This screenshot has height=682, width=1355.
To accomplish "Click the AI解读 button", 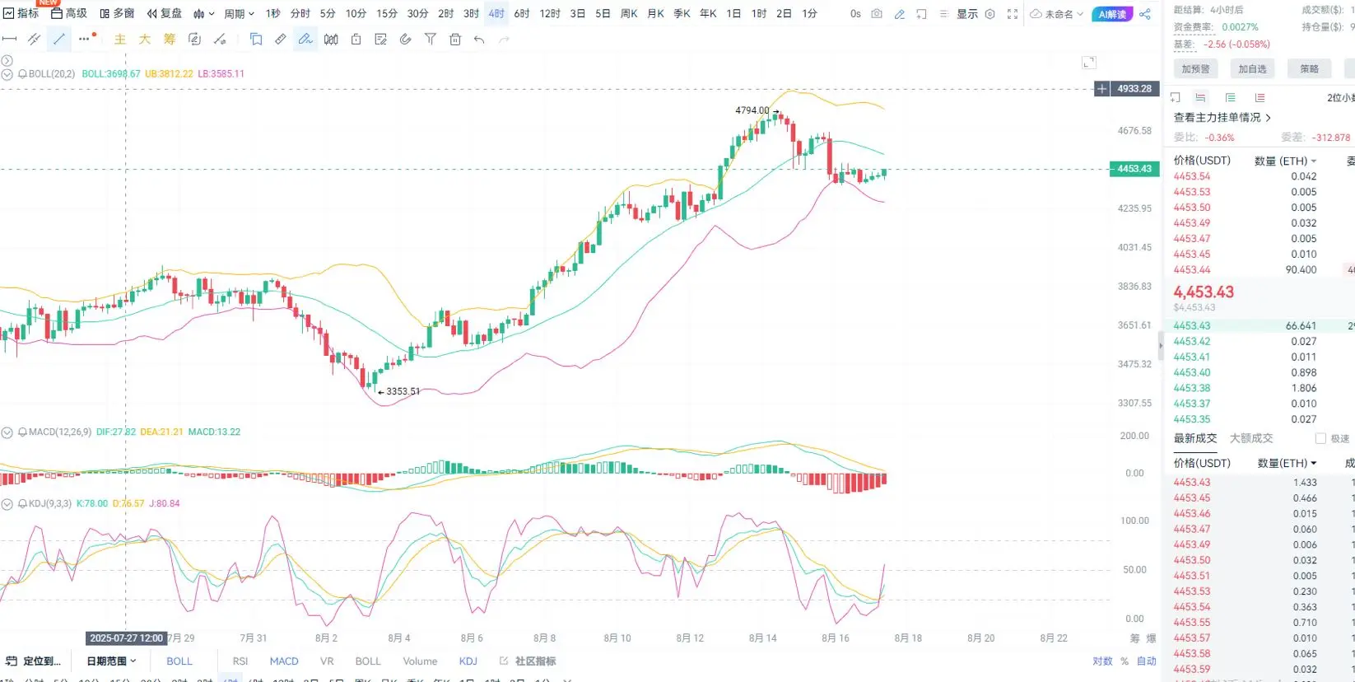I will pyautogui.click(x=1112, y=14).
